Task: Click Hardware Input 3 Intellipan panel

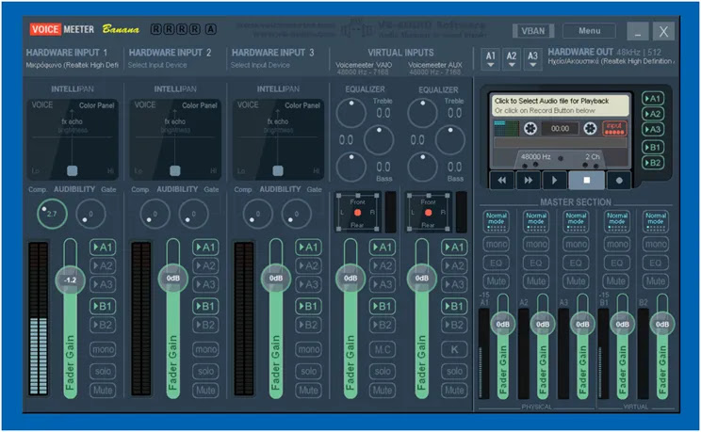Action: [278, 139]
